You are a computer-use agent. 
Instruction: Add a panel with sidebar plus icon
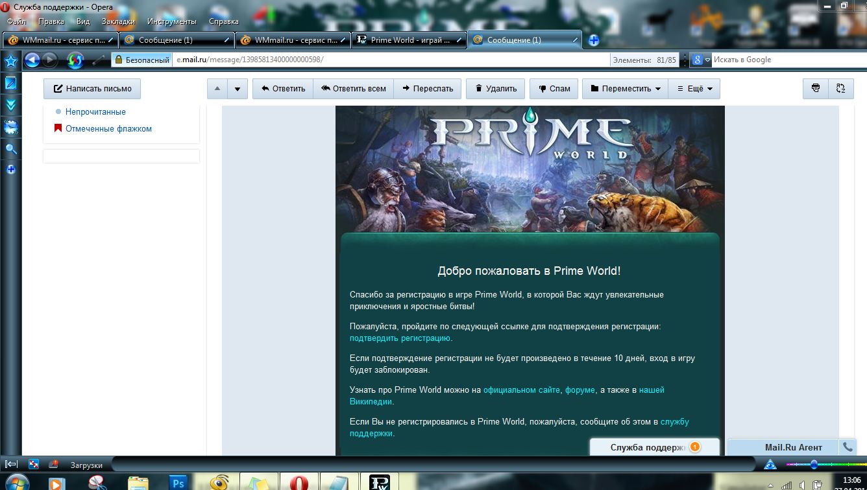click(10, 170)
